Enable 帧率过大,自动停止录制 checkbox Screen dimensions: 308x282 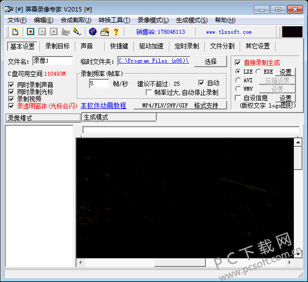(149, 92)
